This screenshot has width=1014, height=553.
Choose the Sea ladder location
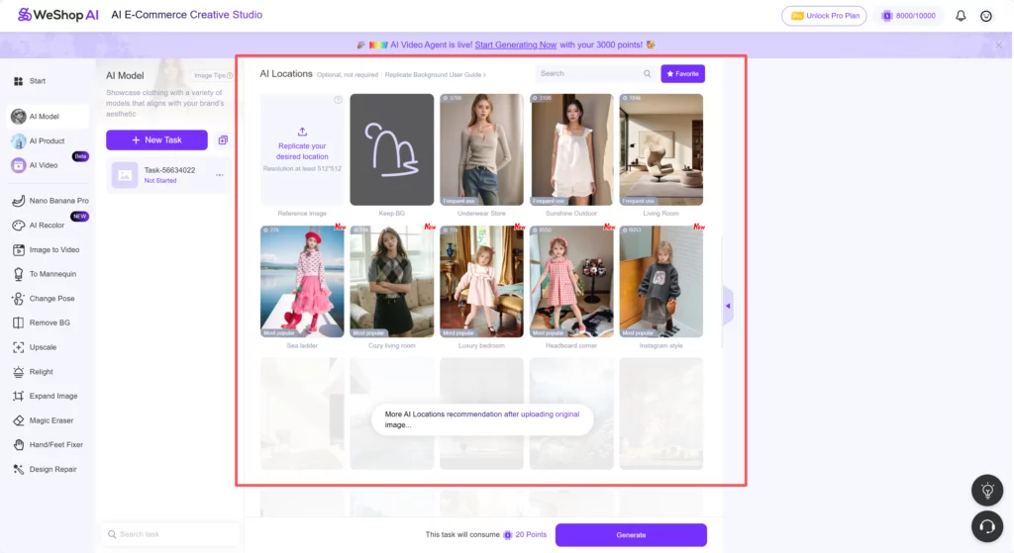click(302, 282)
